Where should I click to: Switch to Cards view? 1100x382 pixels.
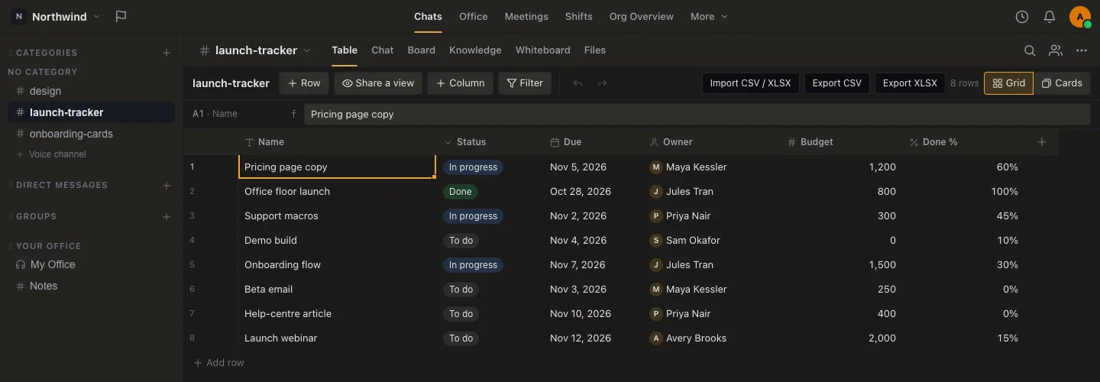coord(1062,83)
